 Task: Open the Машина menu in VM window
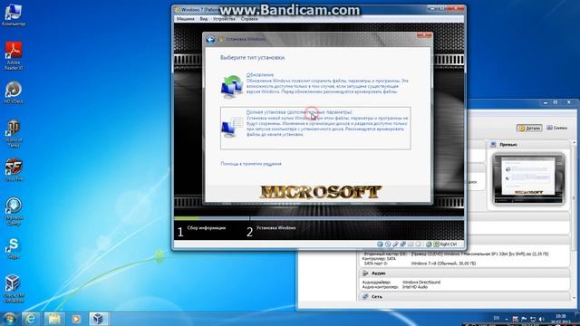185,19
